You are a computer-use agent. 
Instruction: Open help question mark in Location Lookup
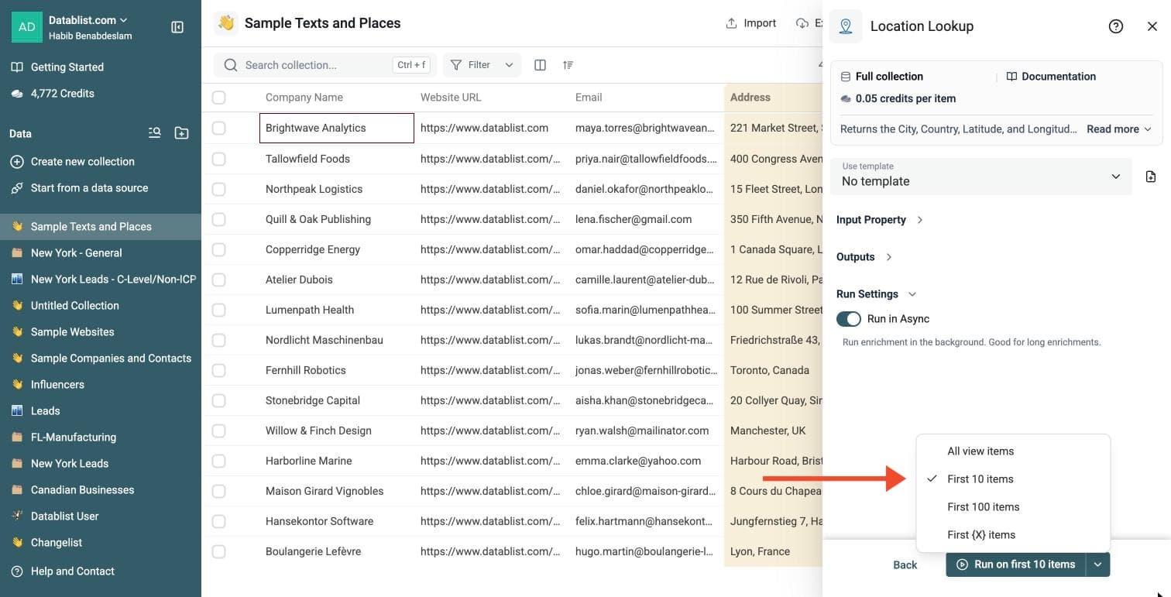pyautogui.click(x=1116, y=26)
